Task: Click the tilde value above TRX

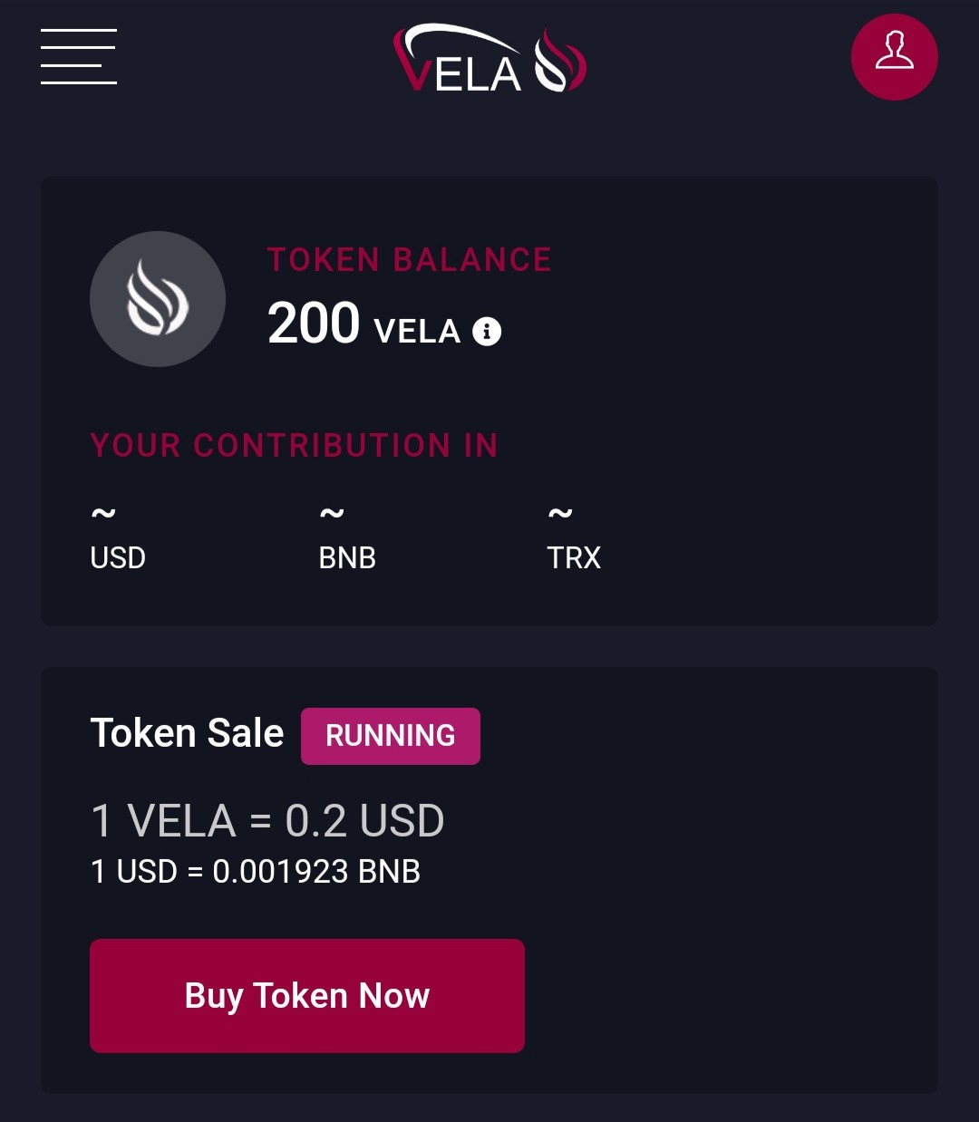Action: tap(560, 514)
